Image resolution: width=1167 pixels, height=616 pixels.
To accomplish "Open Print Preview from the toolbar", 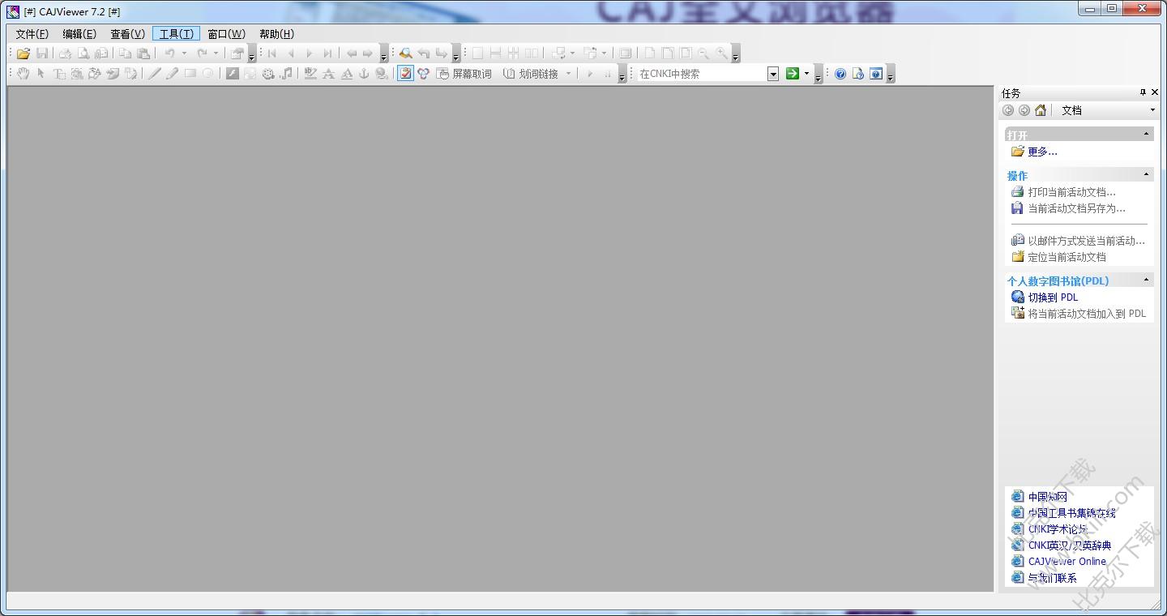I will click(x=83, y=53).
